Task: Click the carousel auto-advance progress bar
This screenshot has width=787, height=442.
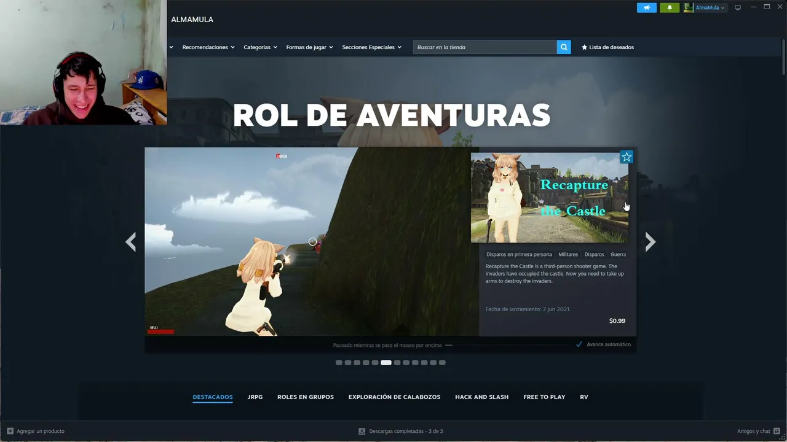Action: coord(508,345)
